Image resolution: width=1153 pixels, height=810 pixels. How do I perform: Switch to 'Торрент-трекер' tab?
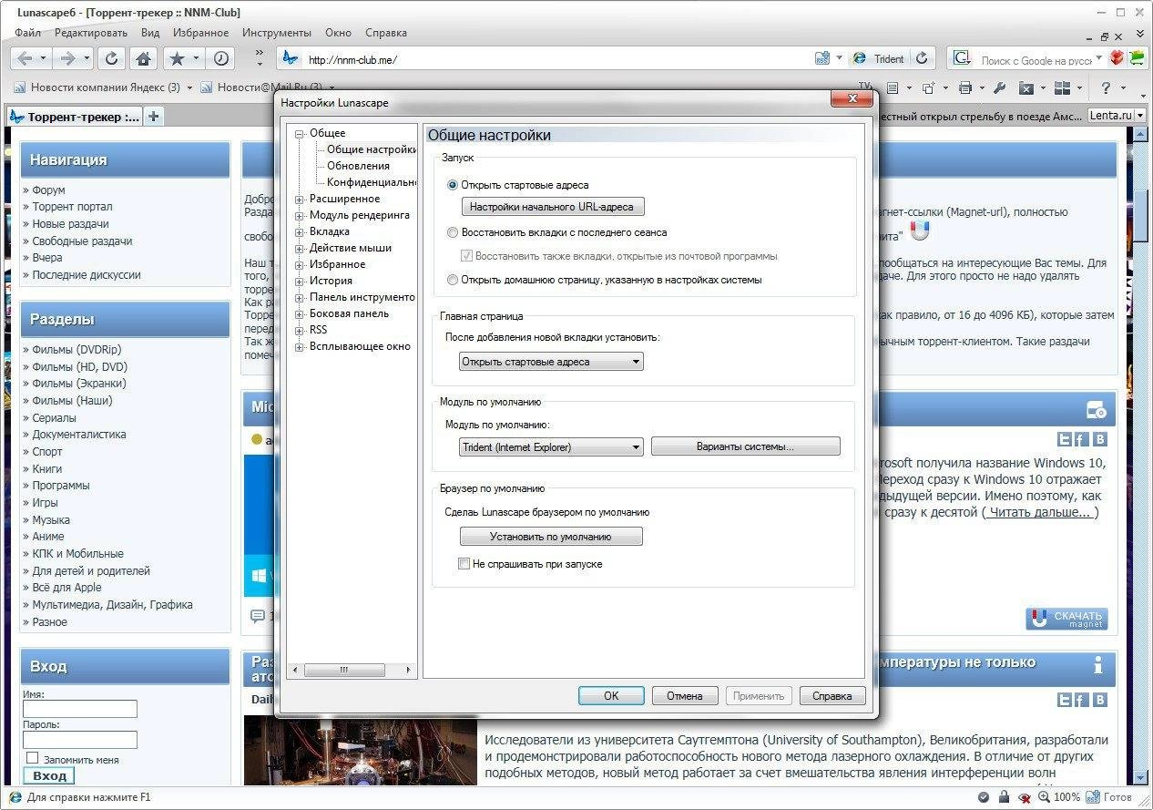(x=74, y=117)
